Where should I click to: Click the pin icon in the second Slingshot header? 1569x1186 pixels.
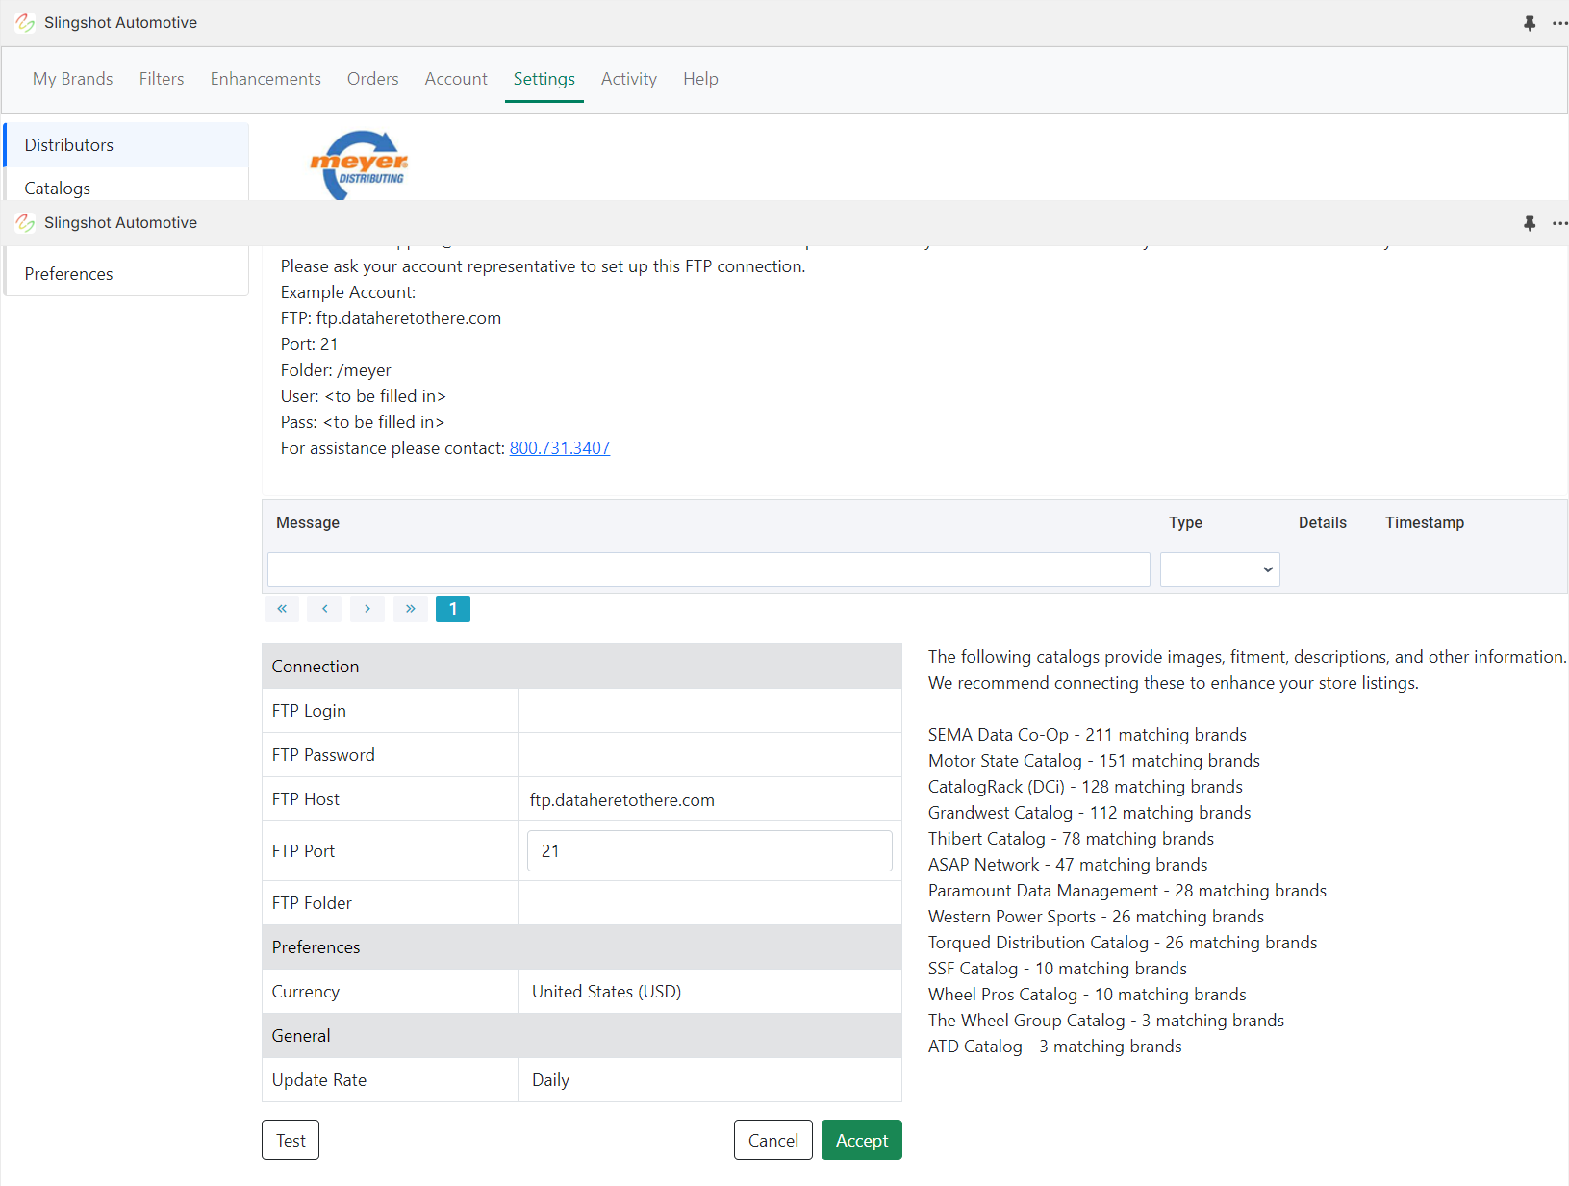[x=1530, y=223]
